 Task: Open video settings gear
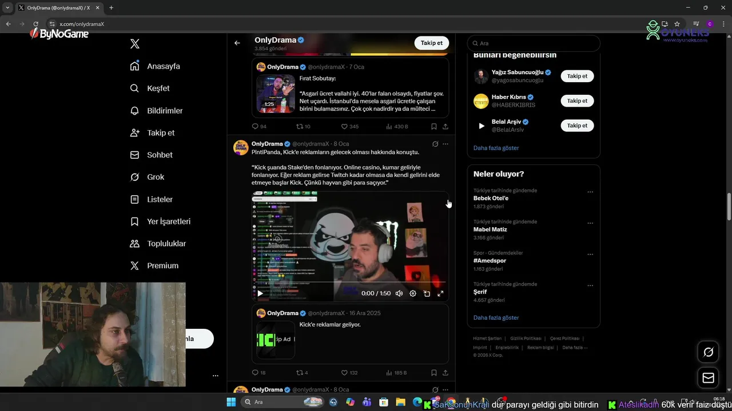click(x=413, y=293)
